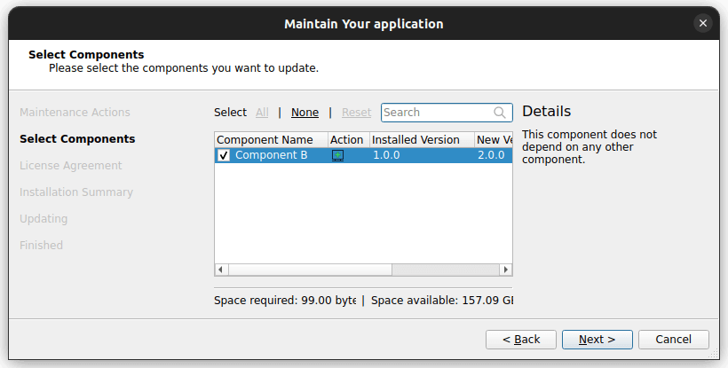The width and height of the screenshot is (728, 368).
Task: Click the Select Components step in sidebar
Action: 77,139
